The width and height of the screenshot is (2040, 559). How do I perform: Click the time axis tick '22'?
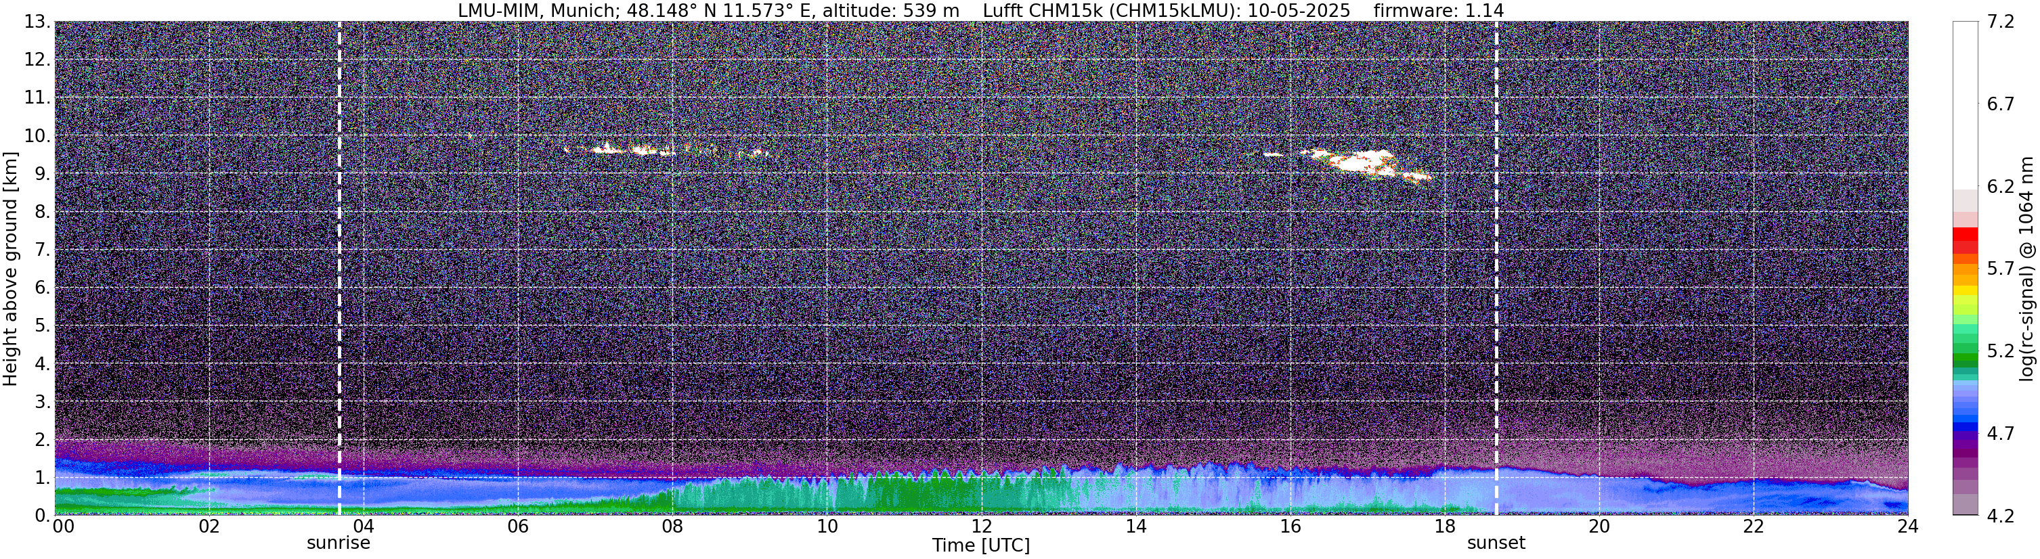(1754, 527)
